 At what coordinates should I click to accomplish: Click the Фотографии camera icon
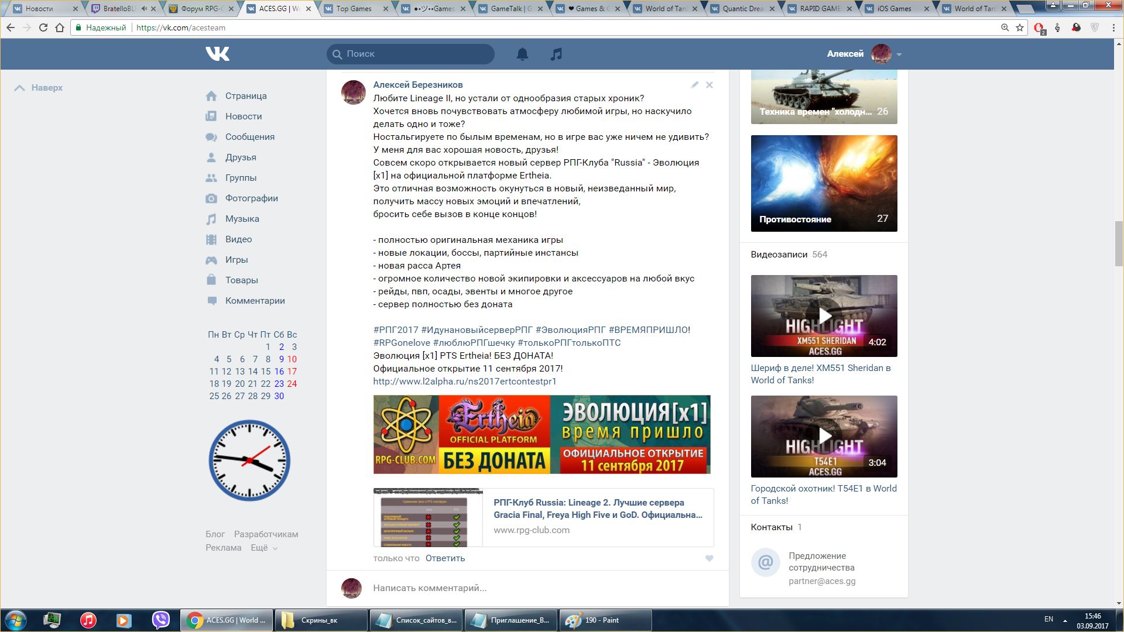click(x=211, y=198)
